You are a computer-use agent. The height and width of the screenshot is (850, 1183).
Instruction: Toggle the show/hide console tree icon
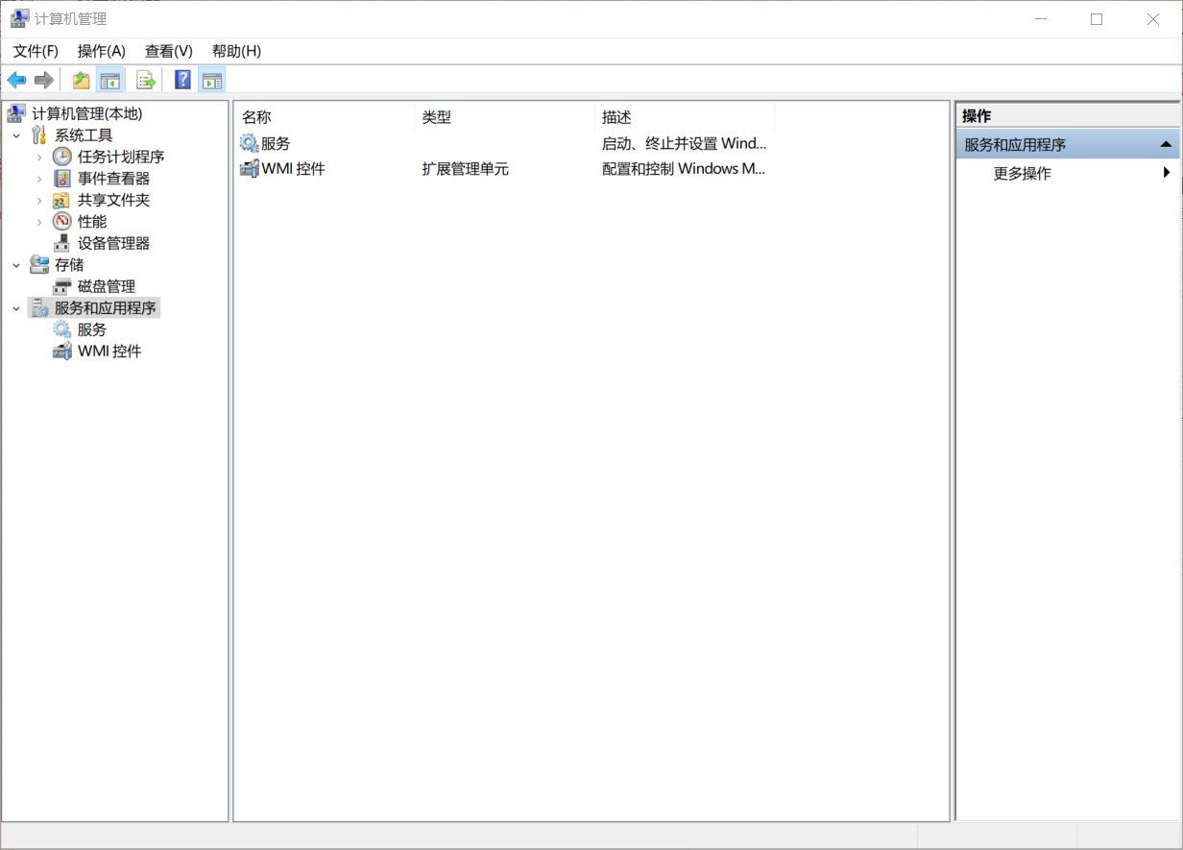109,80
